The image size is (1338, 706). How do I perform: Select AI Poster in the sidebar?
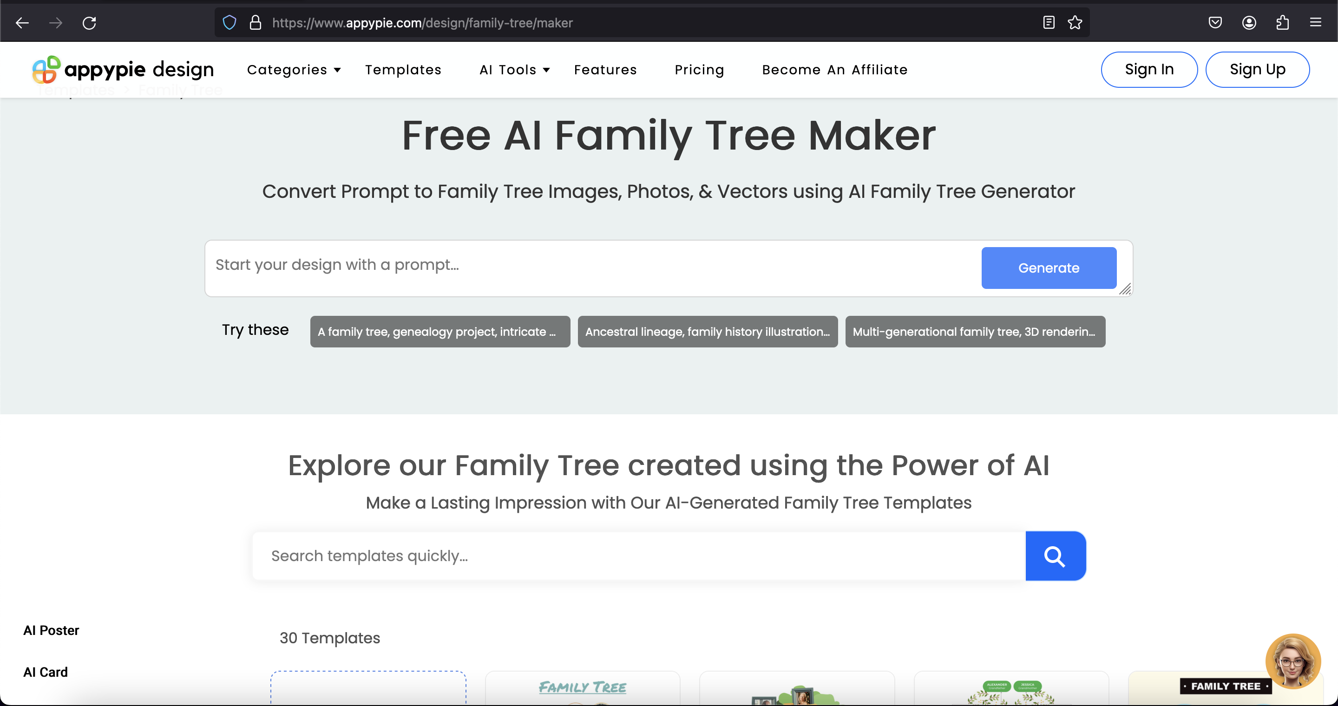tap(51, 630)
